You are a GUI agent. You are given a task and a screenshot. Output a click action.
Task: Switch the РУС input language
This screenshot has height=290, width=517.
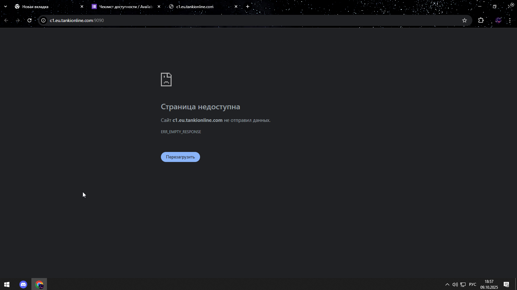[x=473, y=285]
